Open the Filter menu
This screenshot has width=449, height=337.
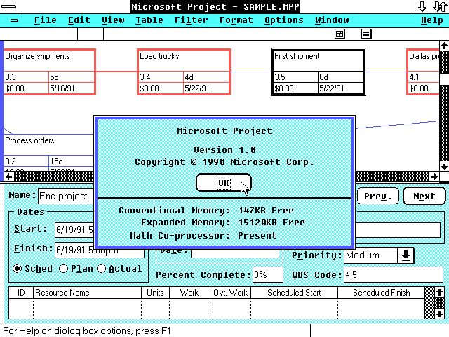click(x=192, y=20)
